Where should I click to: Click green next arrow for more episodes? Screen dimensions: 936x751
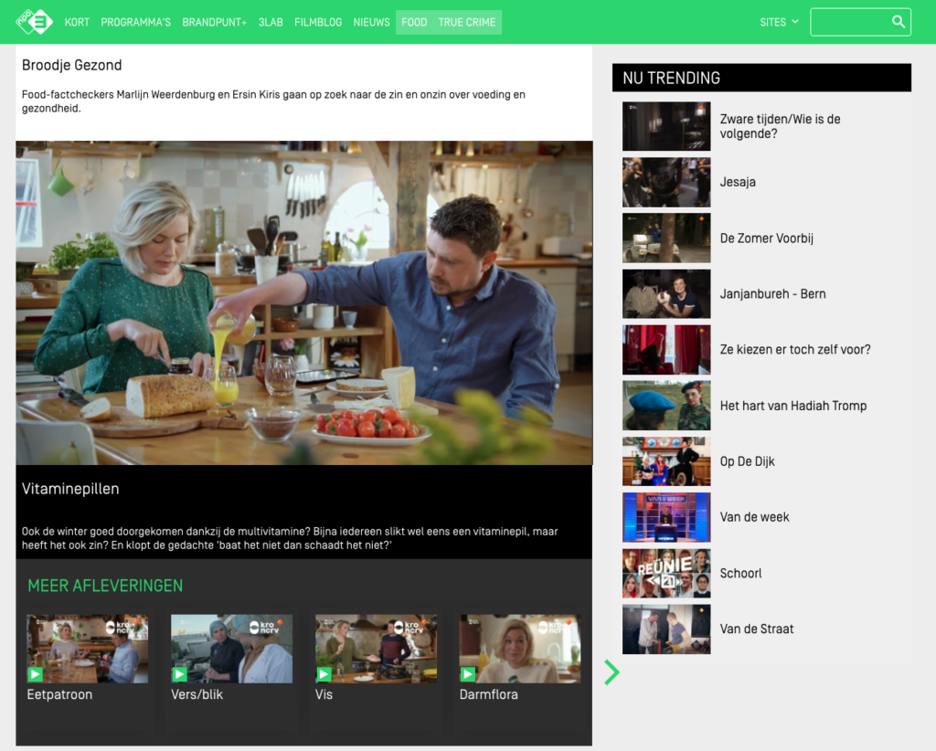612,672
